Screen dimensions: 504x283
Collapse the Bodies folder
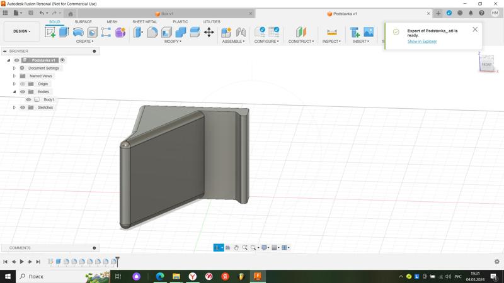(14, 92)
